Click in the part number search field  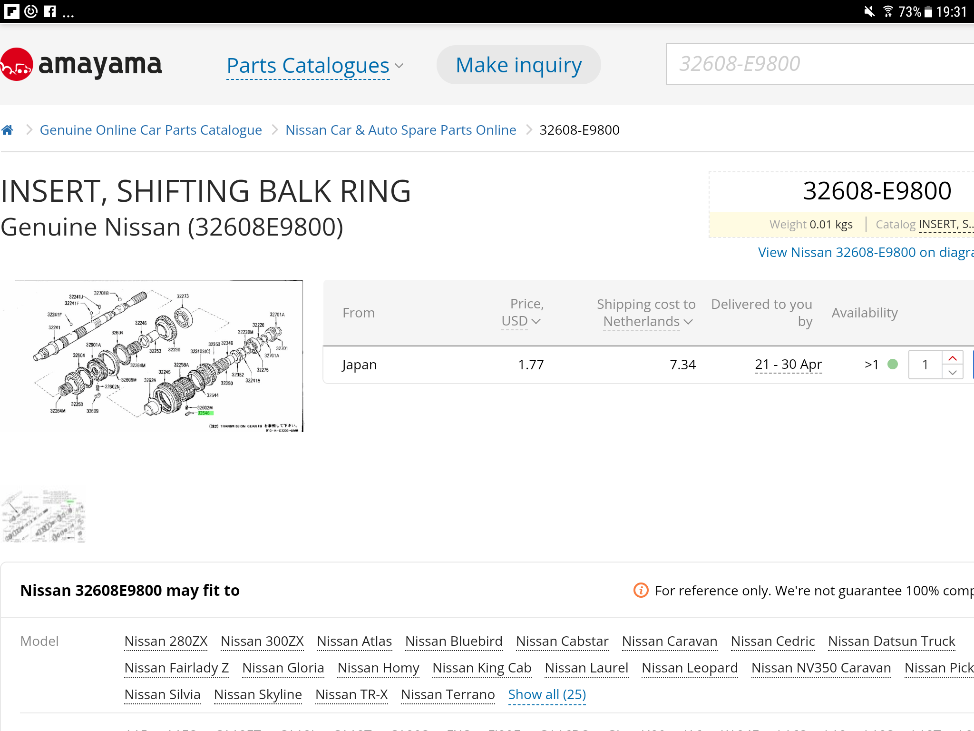pos(820,64)
